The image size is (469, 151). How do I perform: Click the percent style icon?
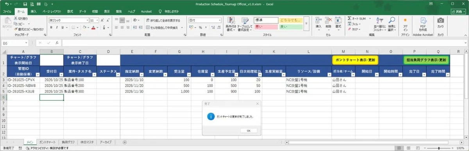tap(200, 28)
